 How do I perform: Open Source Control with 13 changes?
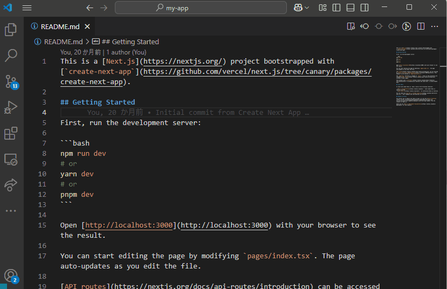[11, 82]
